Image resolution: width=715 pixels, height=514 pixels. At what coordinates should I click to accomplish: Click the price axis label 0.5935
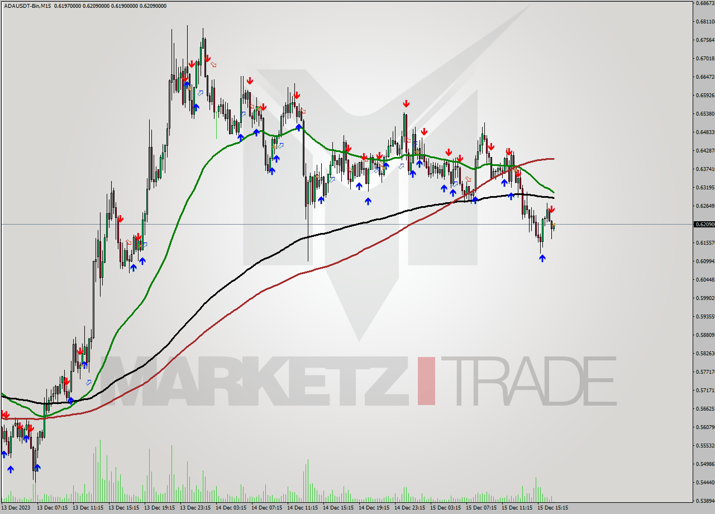pyautogui.click(x=706, y=316)
